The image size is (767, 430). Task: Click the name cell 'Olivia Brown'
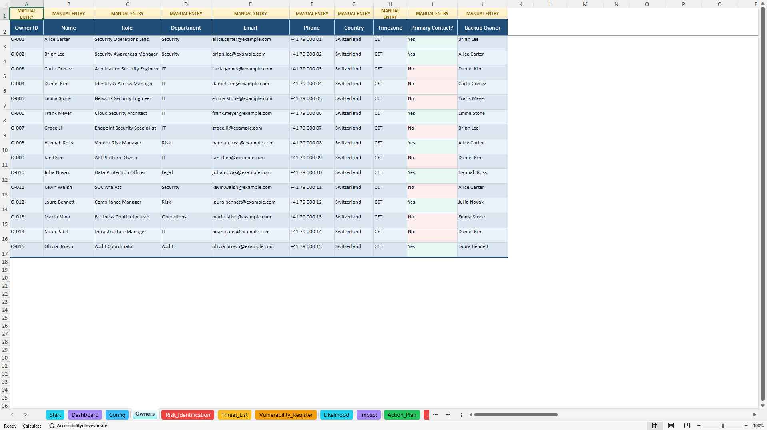(68, 250)
